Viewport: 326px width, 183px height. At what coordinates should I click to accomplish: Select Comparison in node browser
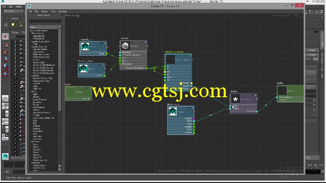(x=39, y=36)
